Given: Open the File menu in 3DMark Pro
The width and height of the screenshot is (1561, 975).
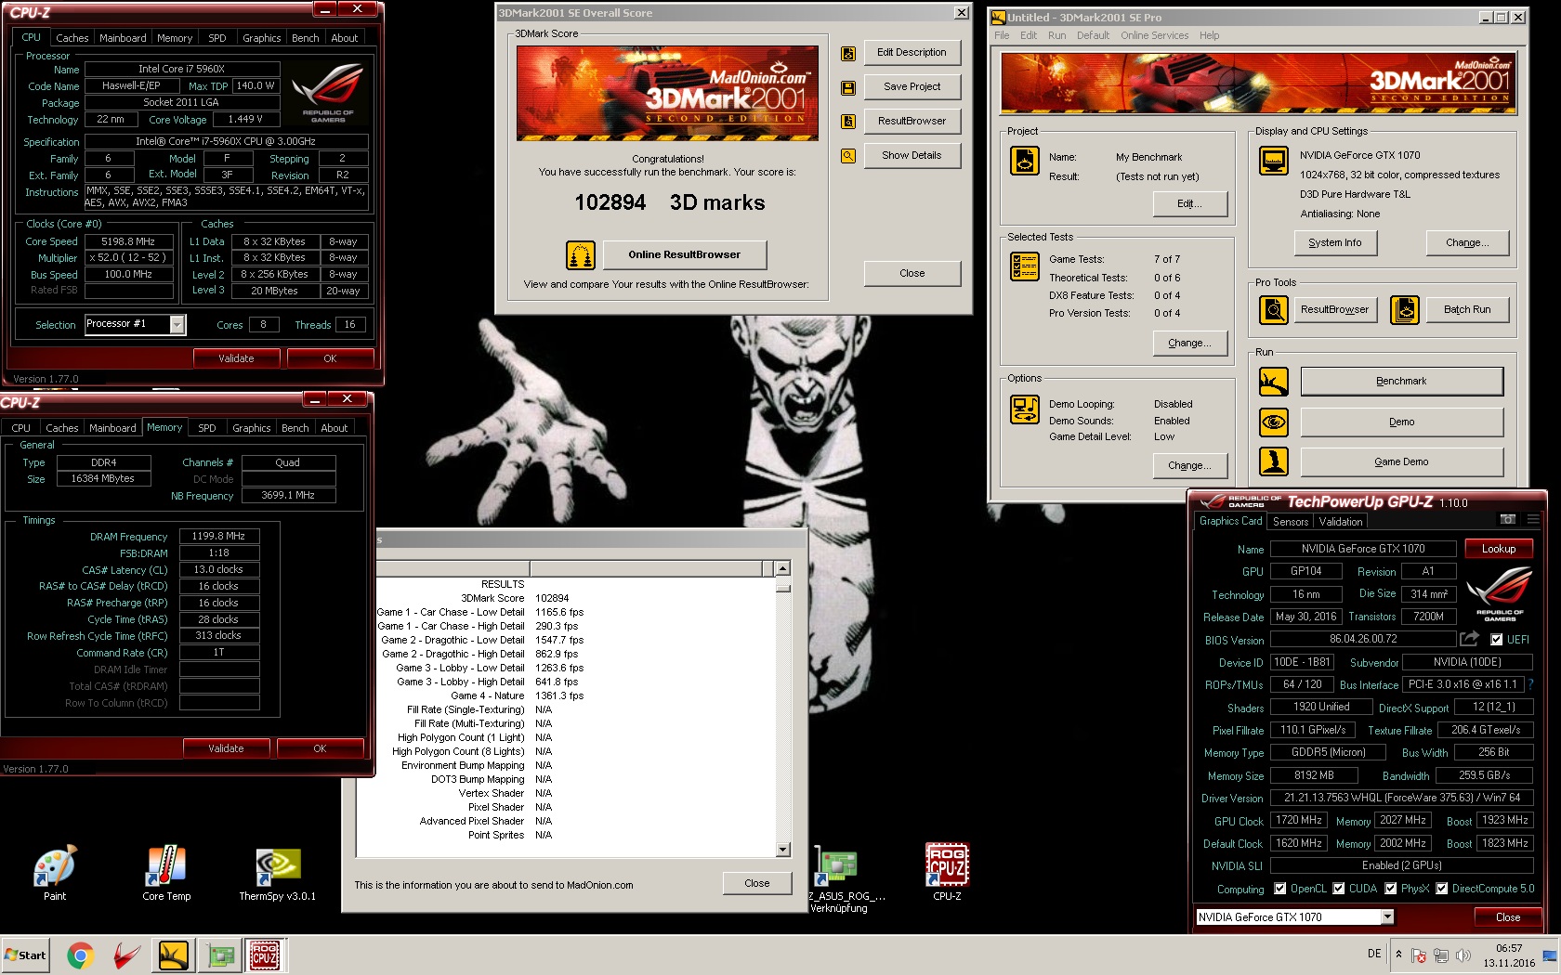Looking at the screenshot, I should [x=1002, y=35].
